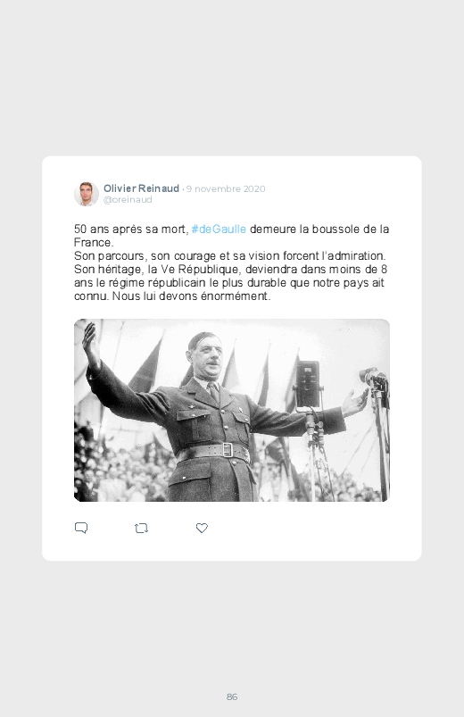The height and width of the screenshot is (717, 464).
Task: Open the @oreinaud handle link
Action: coord(128,200)
